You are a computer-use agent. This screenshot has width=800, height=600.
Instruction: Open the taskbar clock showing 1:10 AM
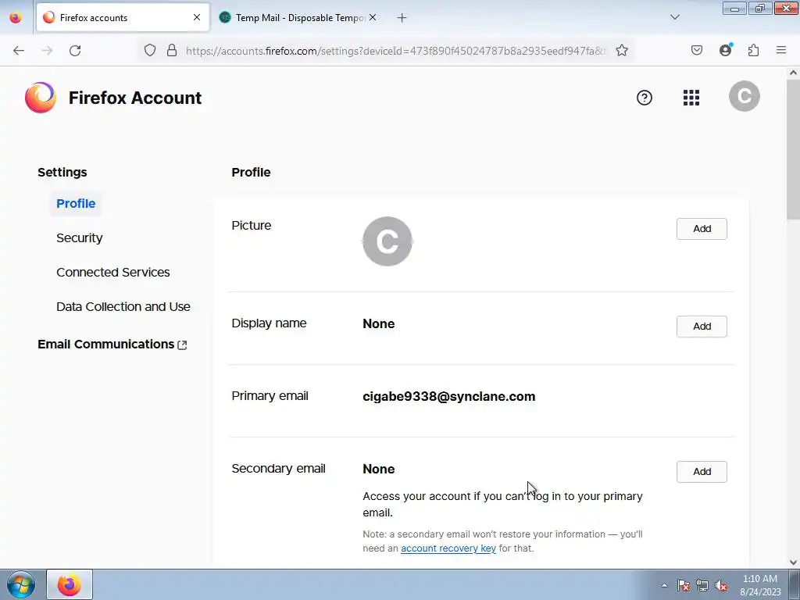(759, 585)
